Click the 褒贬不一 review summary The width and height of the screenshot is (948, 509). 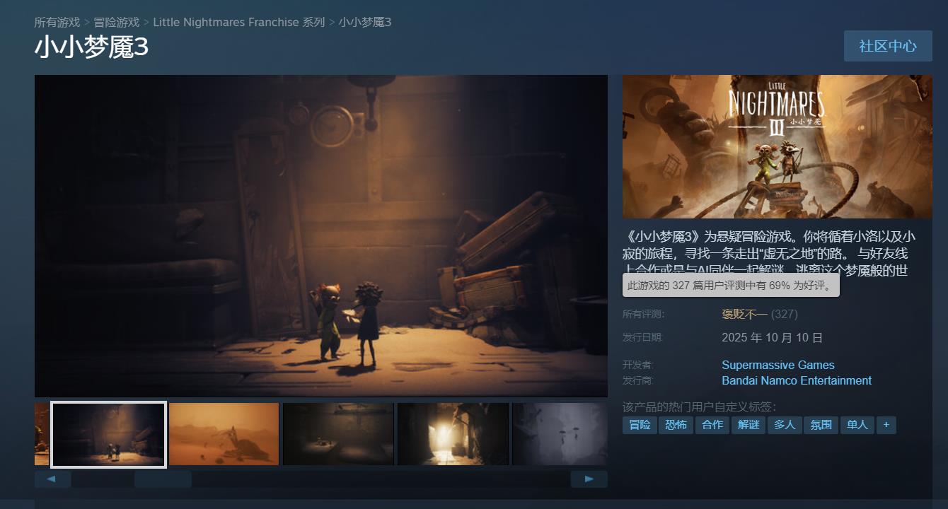coord(744,314)
